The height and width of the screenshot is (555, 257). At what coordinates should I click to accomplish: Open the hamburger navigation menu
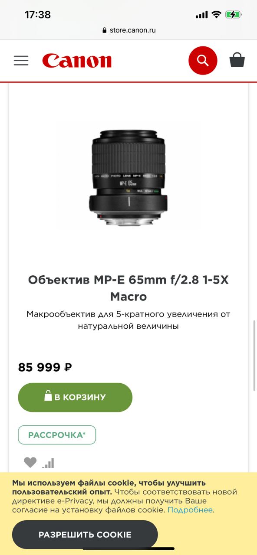(21, 60)
